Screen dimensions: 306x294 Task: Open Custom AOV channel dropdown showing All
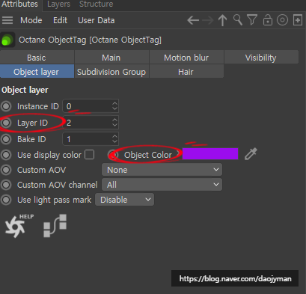tap(162, 185)
